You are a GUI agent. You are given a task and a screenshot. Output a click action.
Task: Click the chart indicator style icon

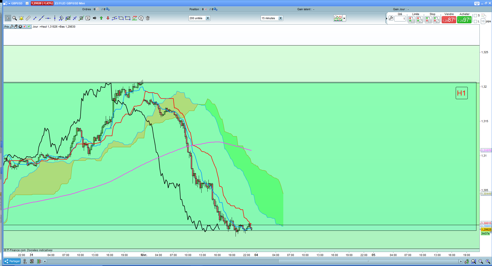click(x=338, y=18)
